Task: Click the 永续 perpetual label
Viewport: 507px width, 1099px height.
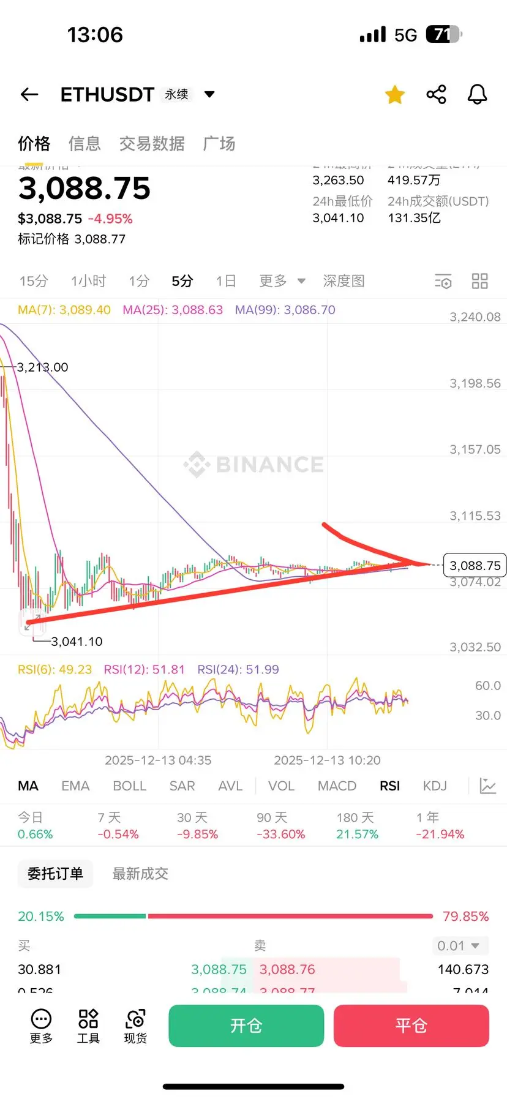Action: click(x=177, y=94)
